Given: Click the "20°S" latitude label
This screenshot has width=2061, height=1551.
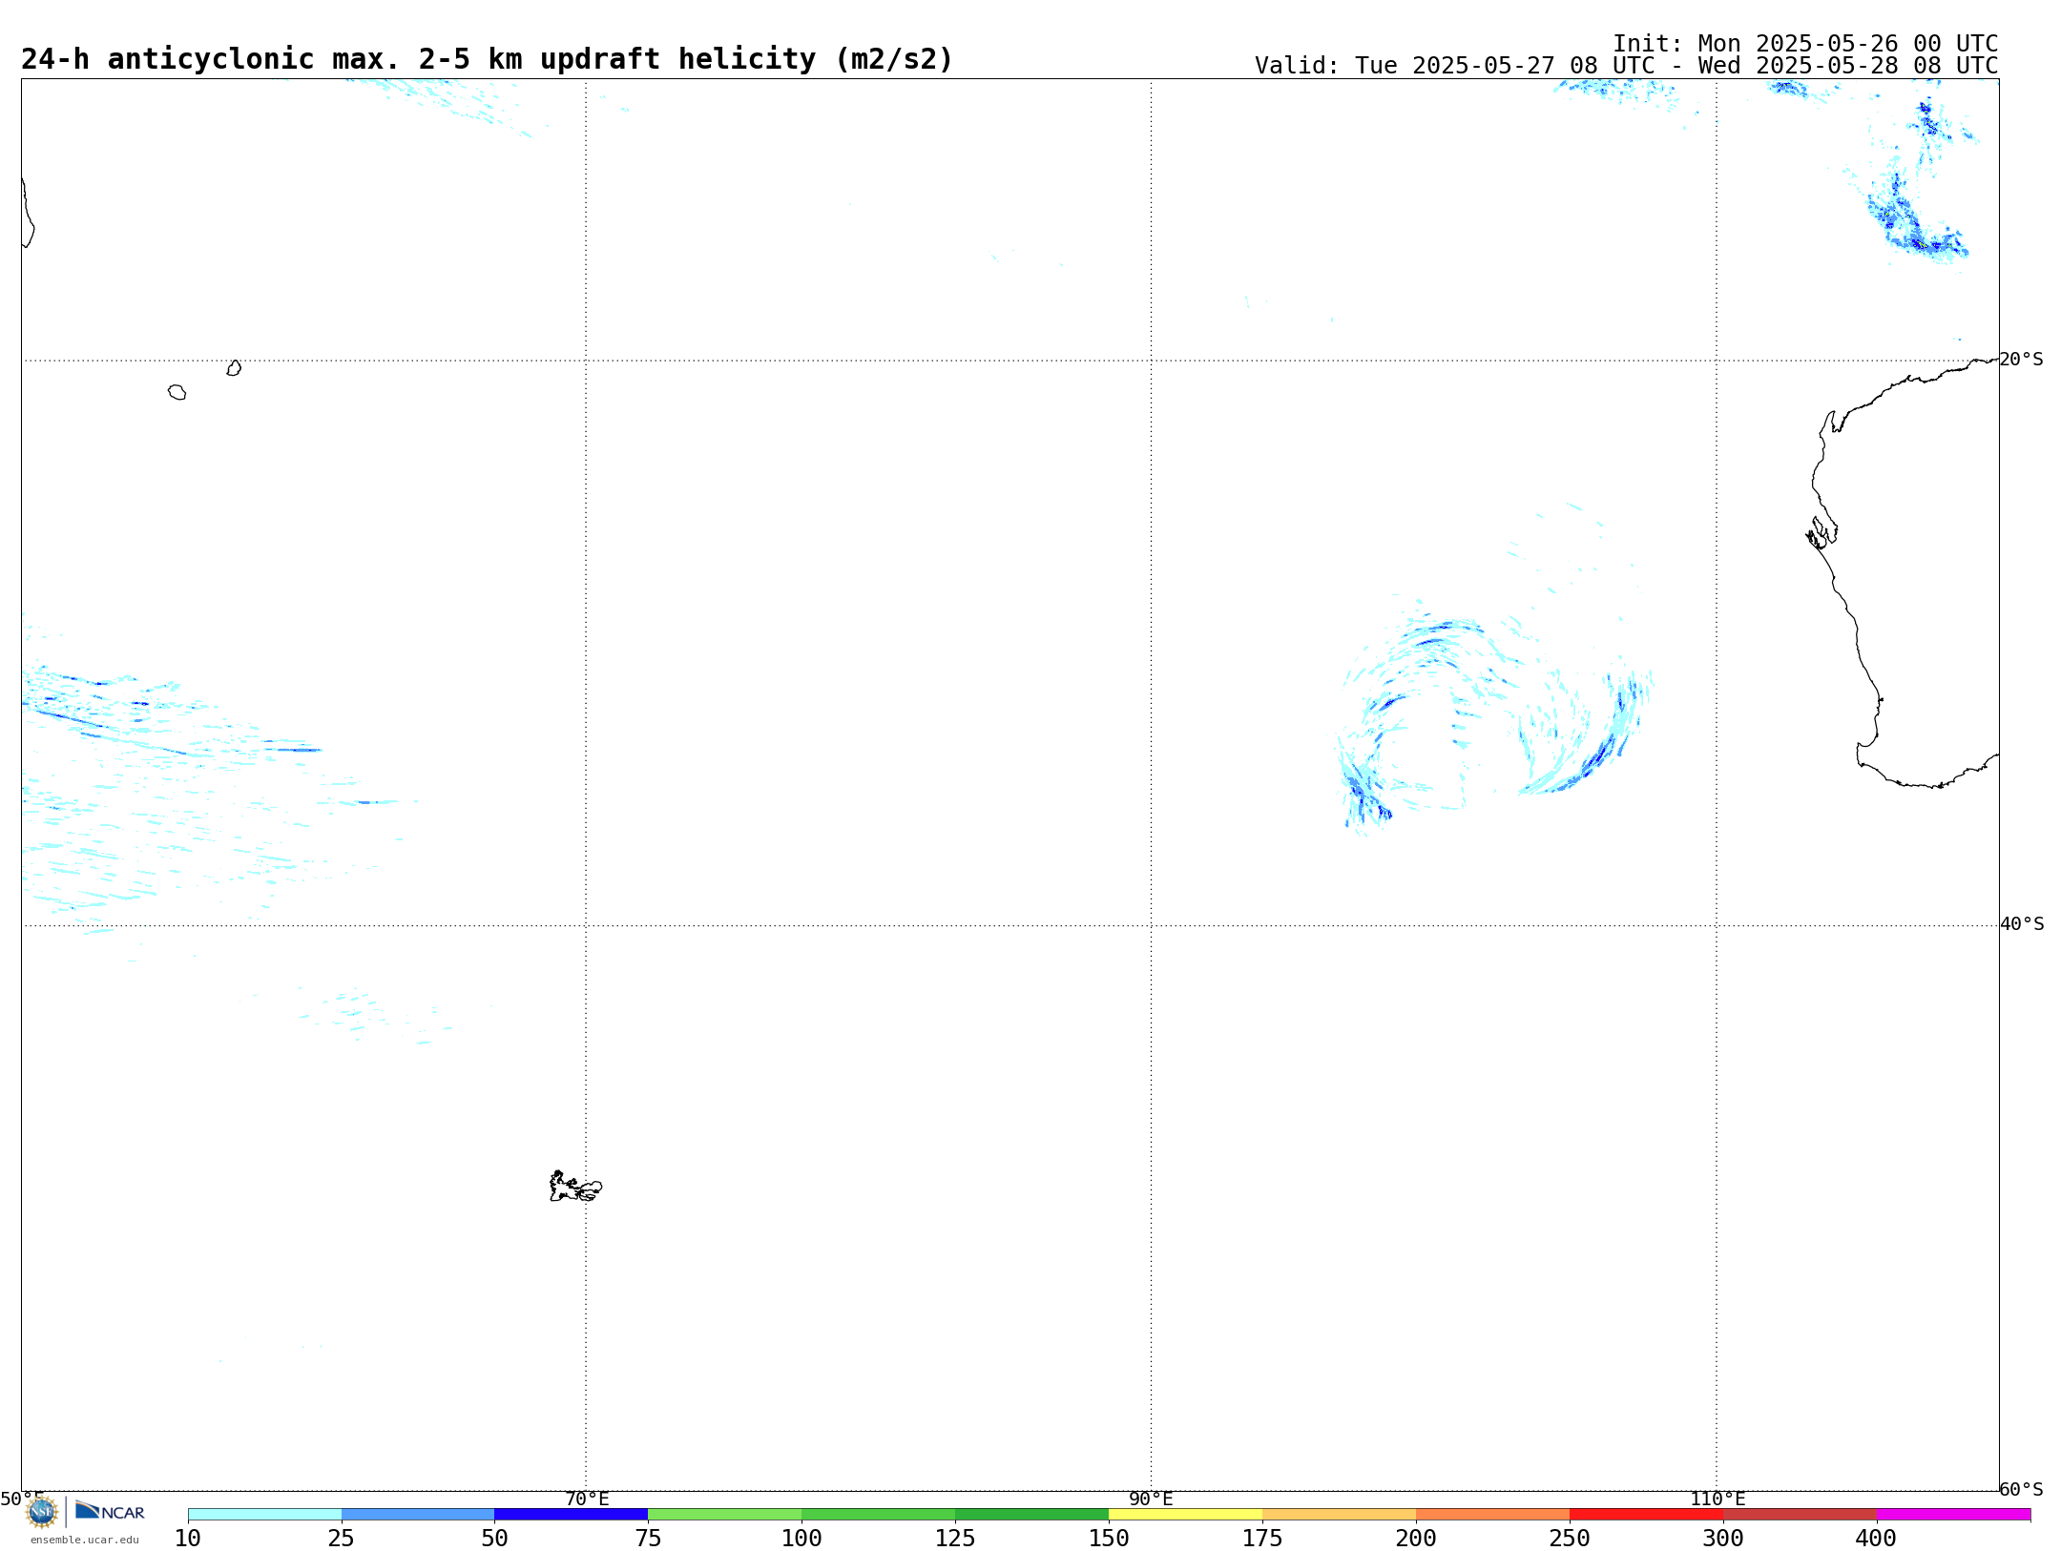Looking at the screenshot, I should [2021, 360].
